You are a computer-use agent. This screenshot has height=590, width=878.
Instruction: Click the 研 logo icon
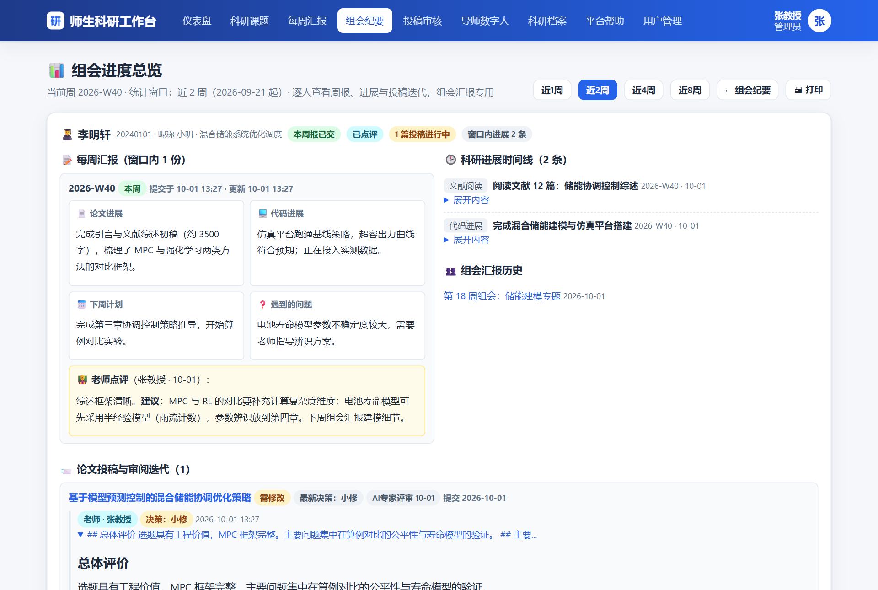click(55, 21)
